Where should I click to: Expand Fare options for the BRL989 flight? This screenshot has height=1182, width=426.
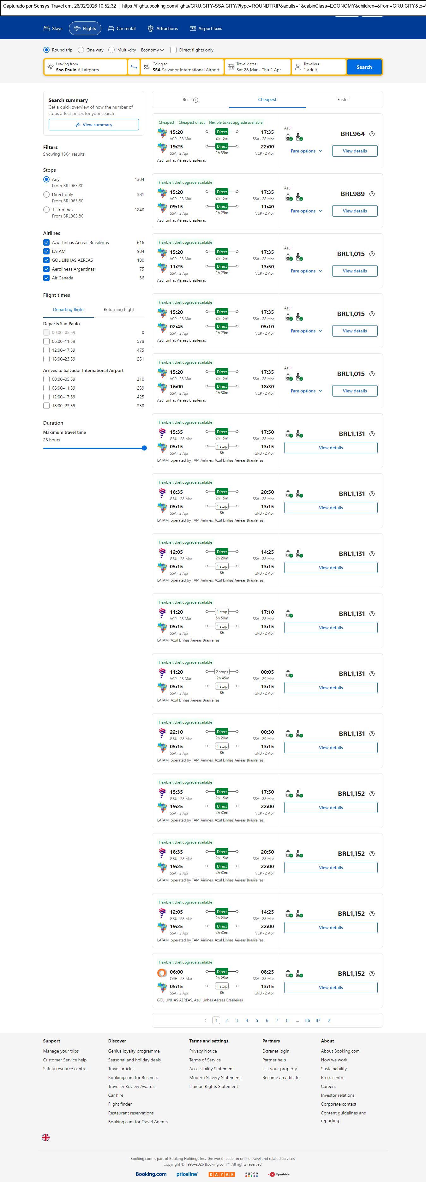(x=306, y=211)
